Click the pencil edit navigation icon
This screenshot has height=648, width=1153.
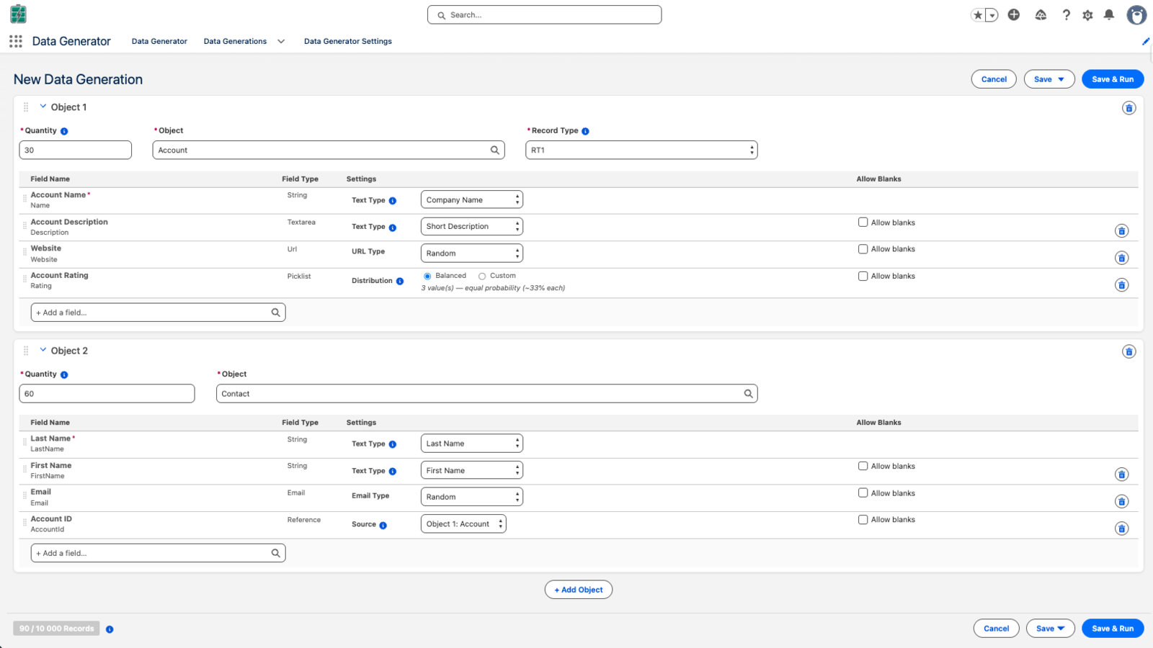click(1146, 41)
